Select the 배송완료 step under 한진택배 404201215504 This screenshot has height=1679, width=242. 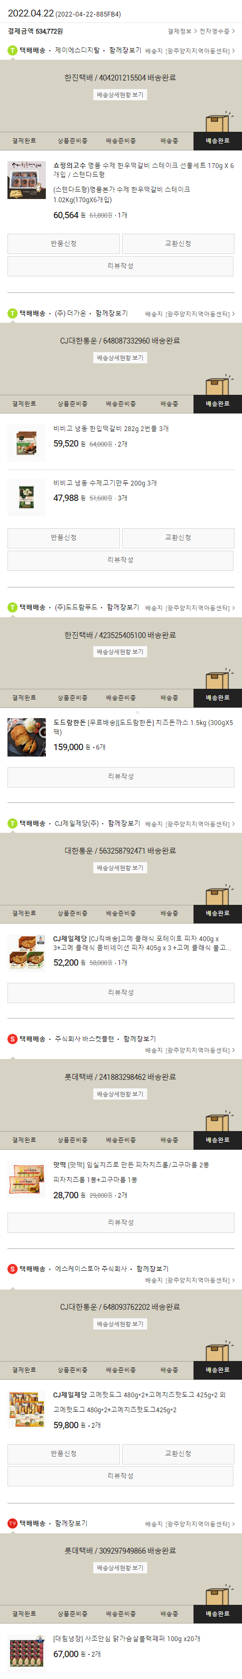click(x=217, y=141)
